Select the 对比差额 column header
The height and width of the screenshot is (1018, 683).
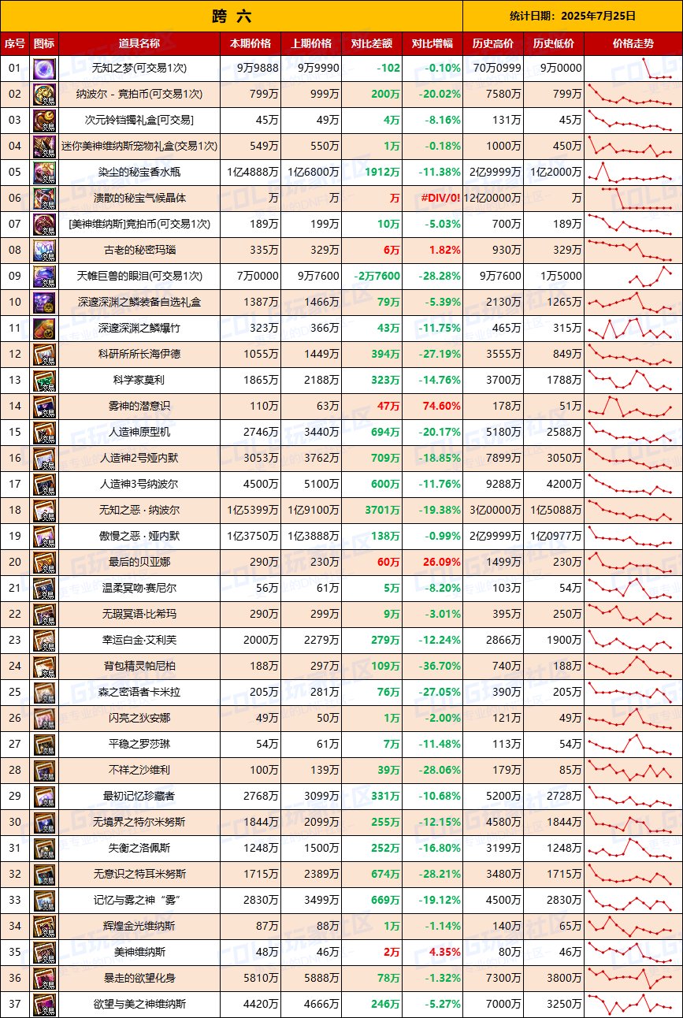click(372, 43)
